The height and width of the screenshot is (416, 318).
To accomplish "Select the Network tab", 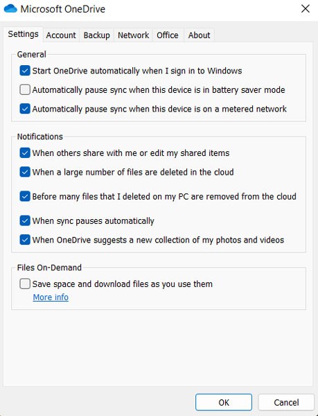I will point(133,35).
